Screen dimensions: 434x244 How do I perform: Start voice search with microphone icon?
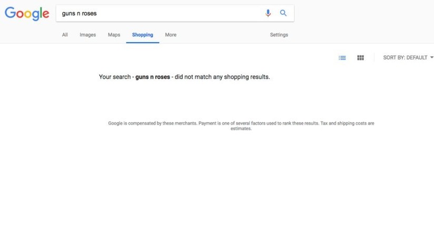point(268,13)
